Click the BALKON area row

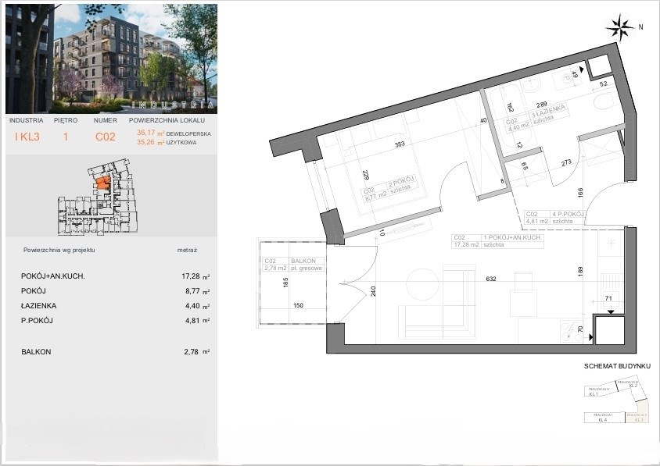(x=109, y=352)
